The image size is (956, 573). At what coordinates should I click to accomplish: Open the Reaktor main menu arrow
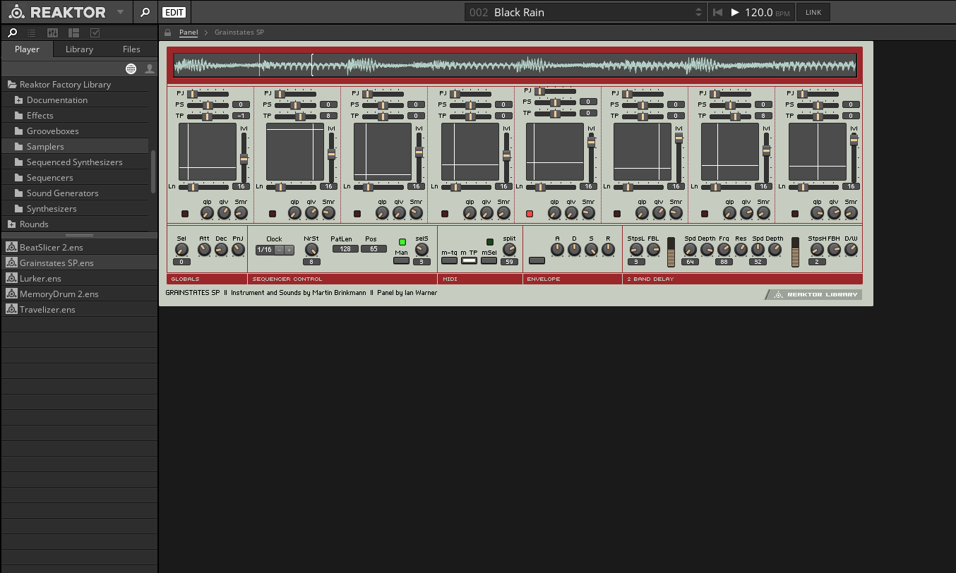point(120,12)
